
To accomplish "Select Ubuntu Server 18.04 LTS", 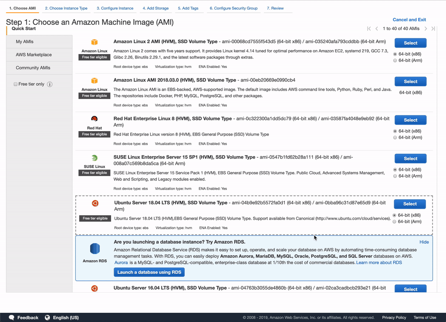I will pyautogui.click(x=410, y=204).
